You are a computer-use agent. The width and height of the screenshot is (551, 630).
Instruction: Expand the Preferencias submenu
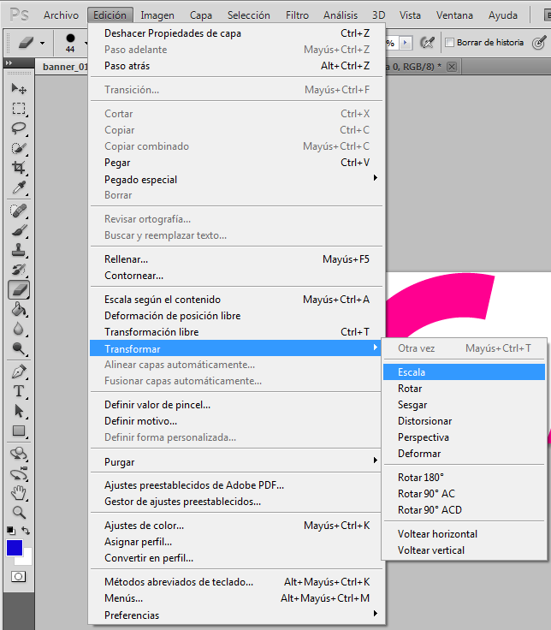(x=236, y=615)
